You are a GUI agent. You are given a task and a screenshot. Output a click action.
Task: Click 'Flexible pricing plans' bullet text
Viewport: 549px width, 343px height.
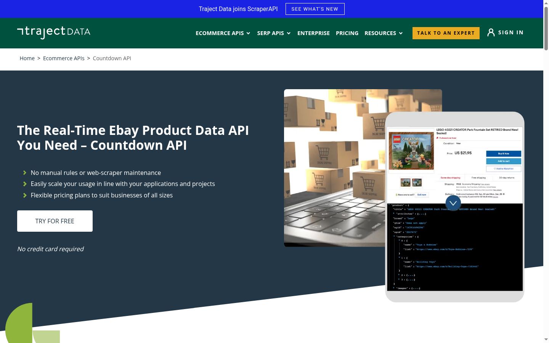(102, 195)
